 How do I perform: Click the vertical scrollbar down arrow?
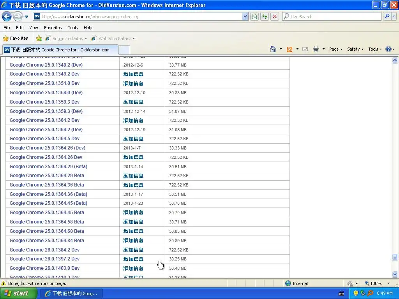pos(395,274)
